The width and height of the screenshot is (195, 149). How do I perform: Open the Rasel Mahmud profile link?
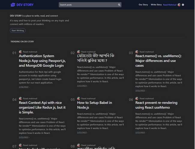tap(169, 5)
